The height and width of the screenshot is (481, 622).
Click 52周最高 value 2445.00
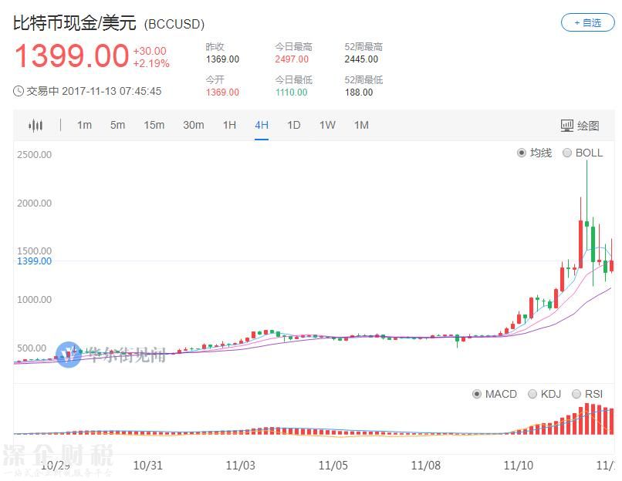pyautogui.click(x=361, y=59)
